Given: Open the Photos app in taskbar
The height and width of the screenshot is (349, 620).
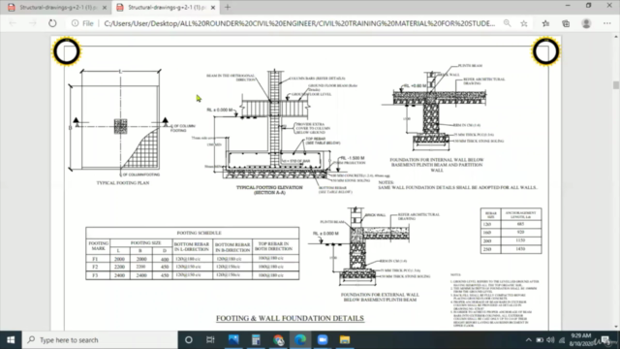Looking at the screenshot, I should 233,340.
